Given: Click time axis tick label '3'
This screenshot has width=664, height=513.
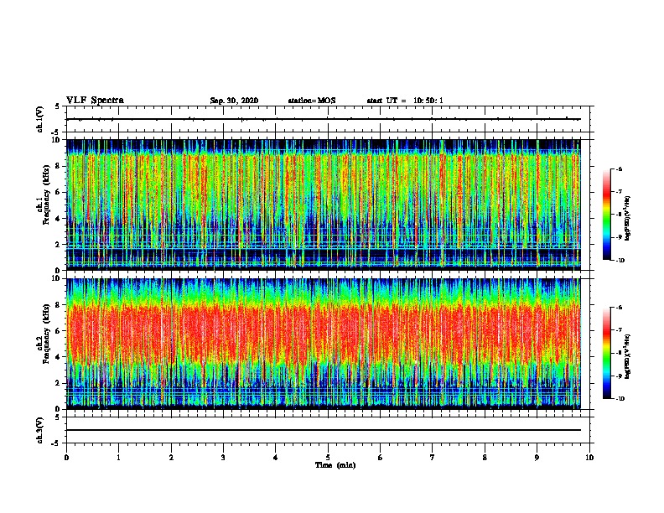Looking at the screenshot, I should point(223,458).
